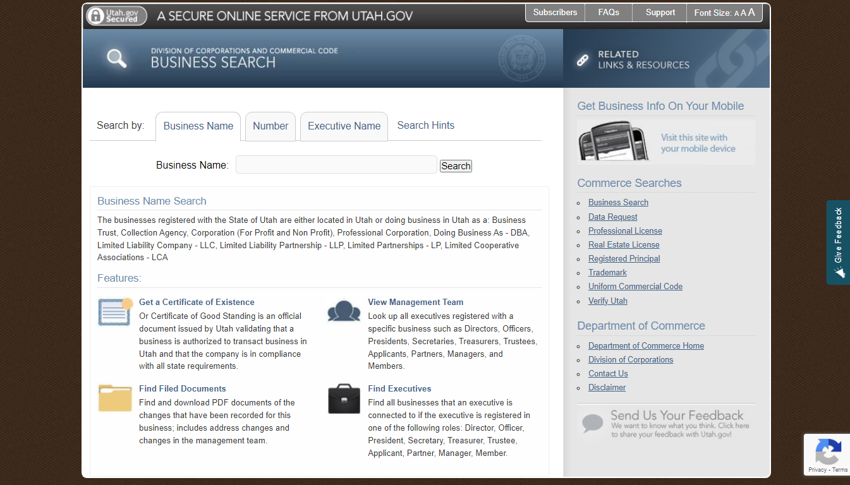Open the Department of Commerce Home link
The height and width of the screenshot is (485, 850).
pyautogui.click(x=646, y=346)
